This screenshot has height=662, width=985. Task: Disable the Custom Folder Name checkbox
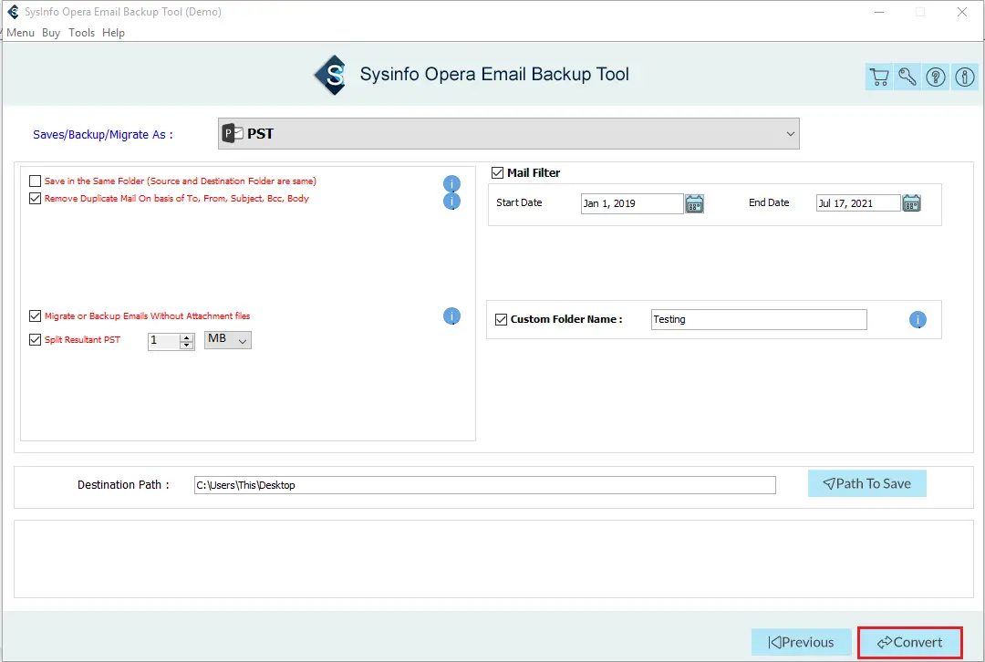501,319
